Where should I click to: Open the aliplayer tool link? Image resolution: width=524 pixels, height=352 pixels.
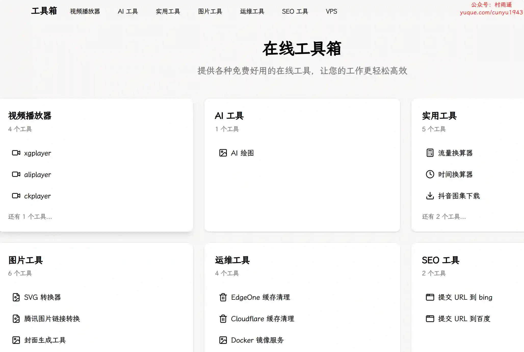click(37, 175)
